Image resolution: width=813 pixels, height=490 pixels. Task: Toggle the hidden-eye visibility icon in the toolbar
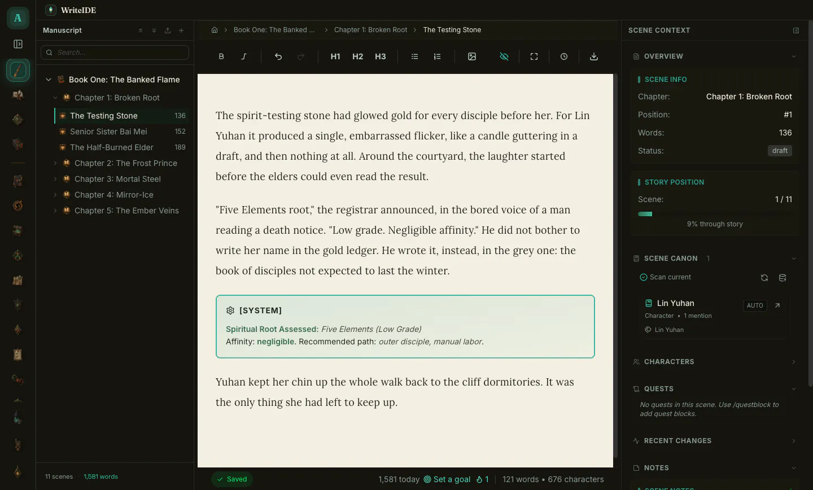[504, 56]
